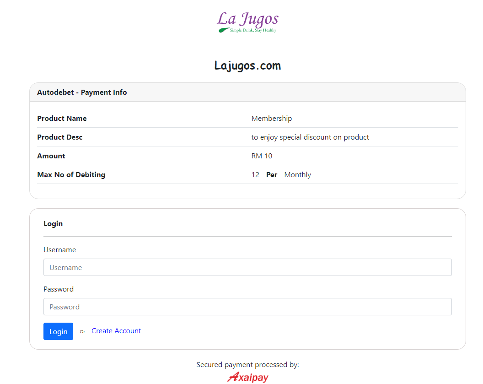
Task: Click the blue Login button
Action: coord(58,331)
